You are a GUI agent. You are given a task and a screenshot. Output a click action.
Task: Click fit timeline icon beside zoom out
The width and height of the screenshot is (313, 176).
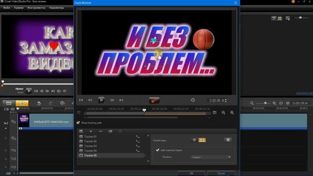pos(215,112)
